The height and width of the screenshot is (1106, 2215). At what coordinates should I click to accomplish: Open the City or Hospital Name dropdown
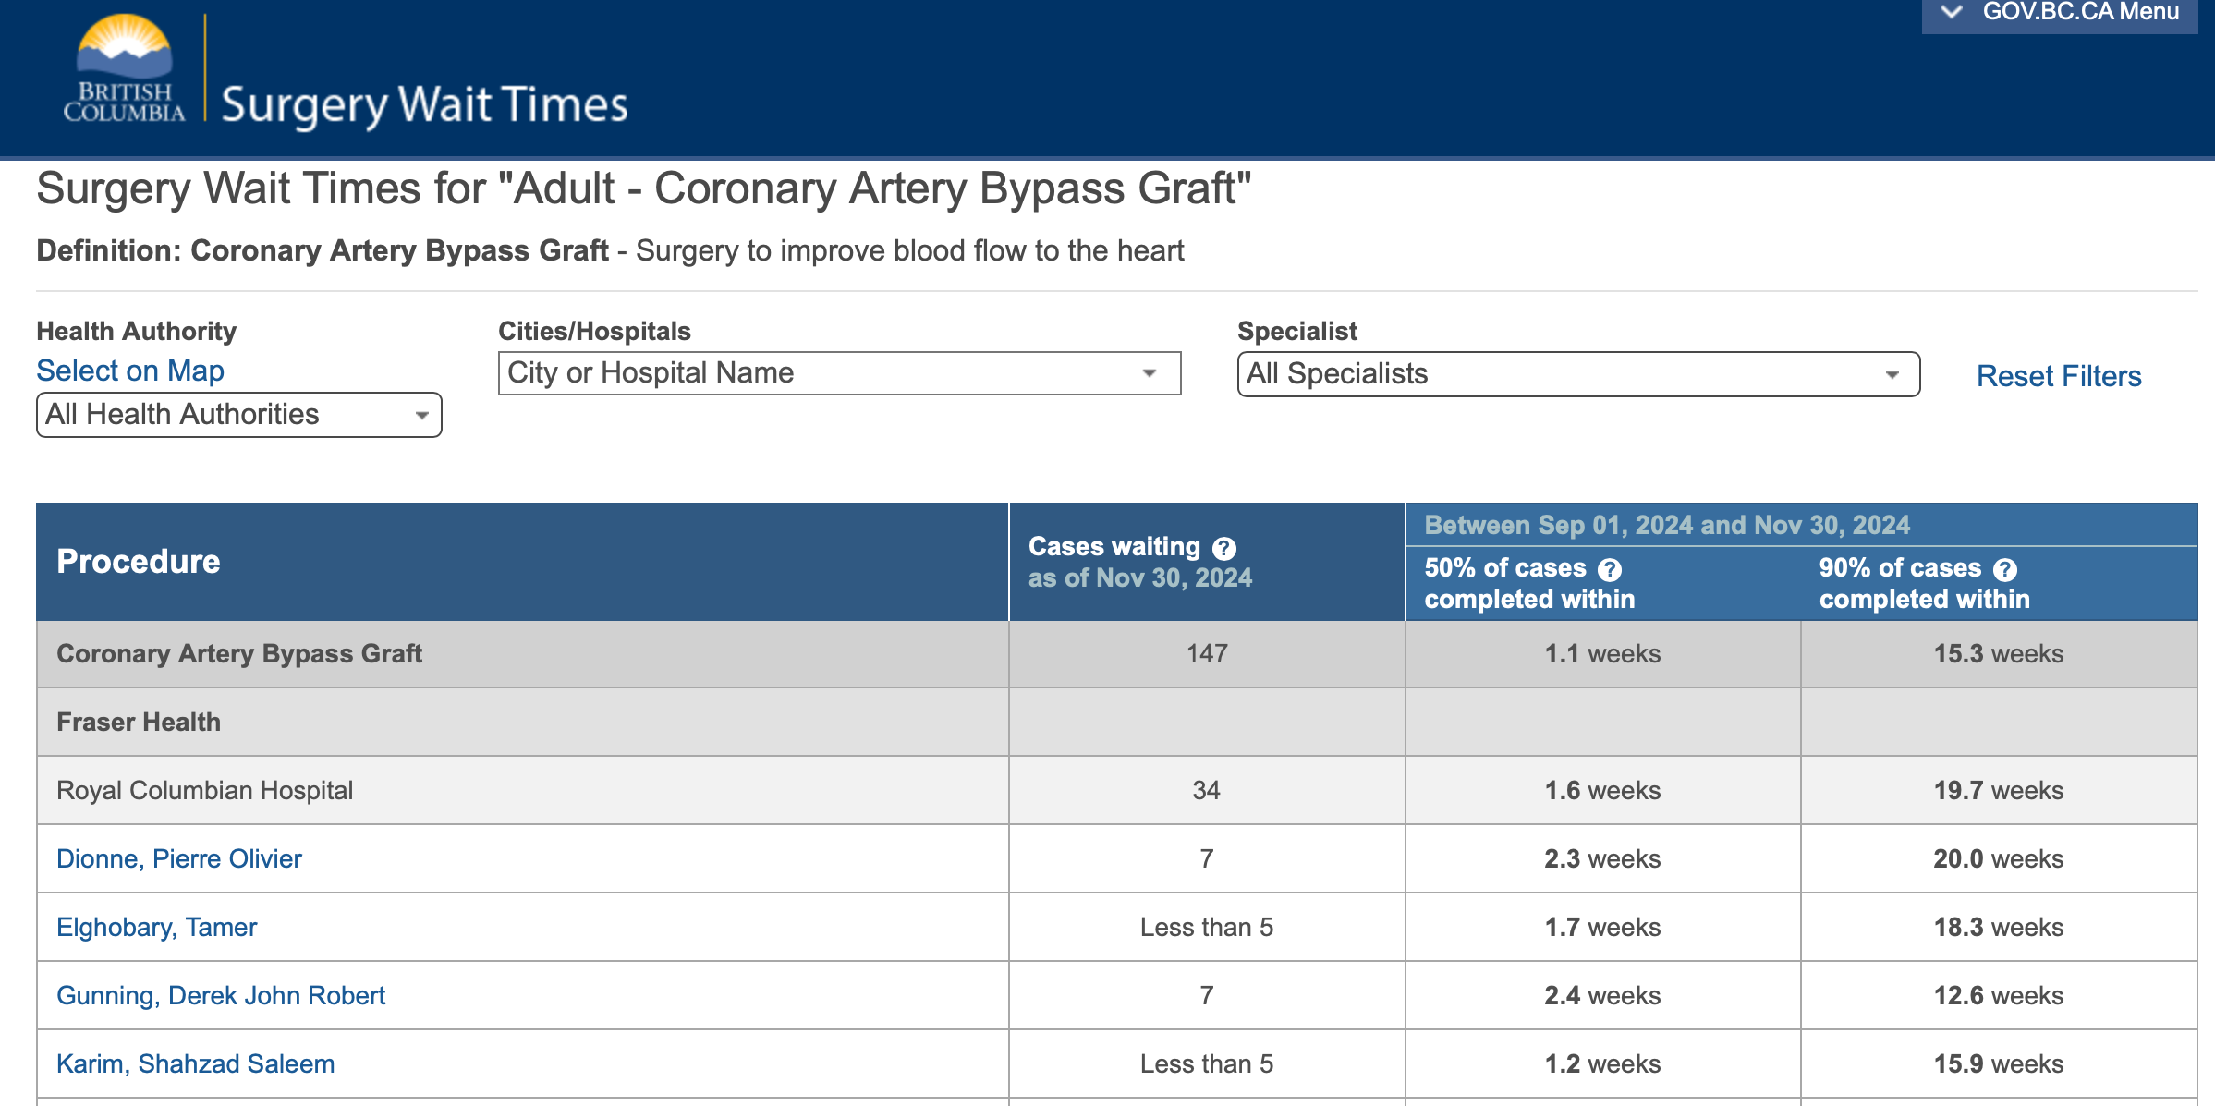1149,373
